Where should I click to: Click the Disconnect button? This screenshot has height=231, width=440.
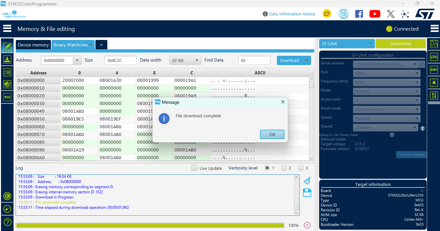[401, 44]
